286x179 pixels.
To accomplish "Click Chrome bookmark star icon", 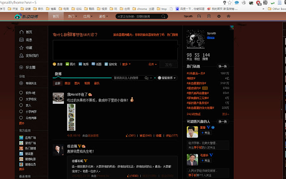I will coord(230,3).
